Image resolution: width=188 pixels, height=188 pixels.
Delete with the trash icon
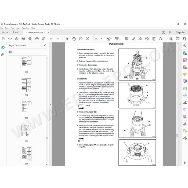pyautogui.click(x=154, y=39)
